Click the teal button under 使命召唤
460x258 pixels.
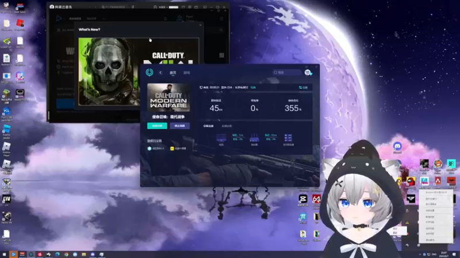(157, 126)
